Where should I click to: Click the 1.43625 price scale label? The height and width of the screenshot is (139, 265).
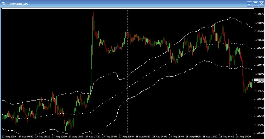(x=260, y=40)
